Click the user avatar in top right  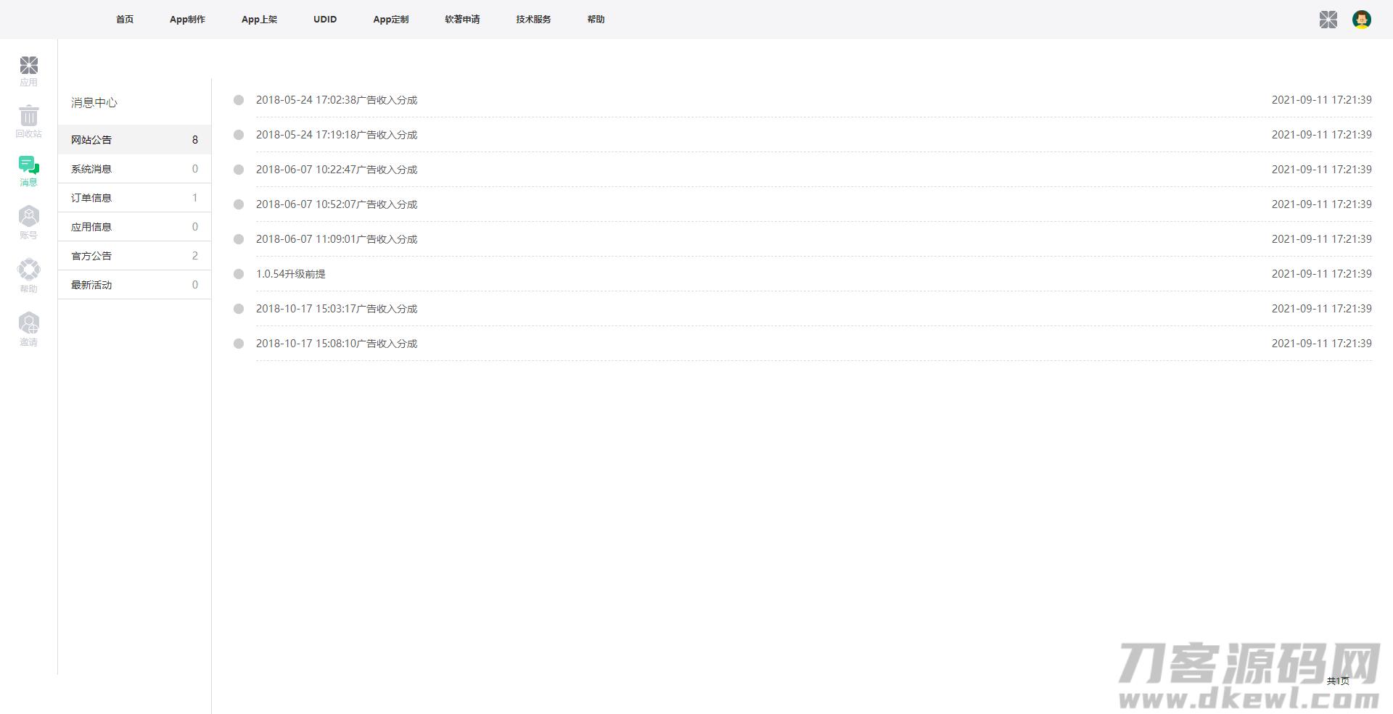(1361, 20)
